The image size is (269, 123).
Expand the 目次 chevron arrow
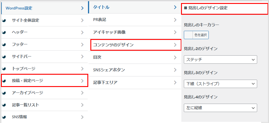tap(175, 57)
